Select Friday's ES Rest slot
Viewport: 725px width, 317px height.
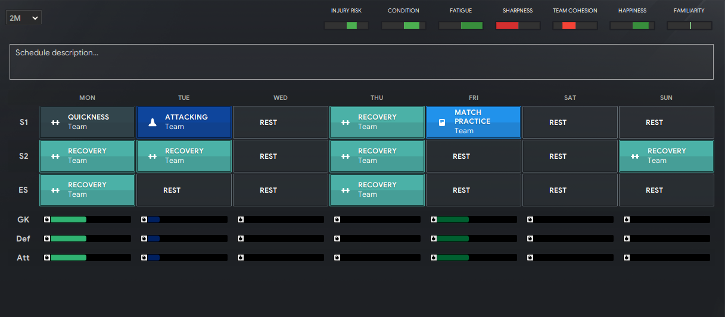tap(474, 190)
